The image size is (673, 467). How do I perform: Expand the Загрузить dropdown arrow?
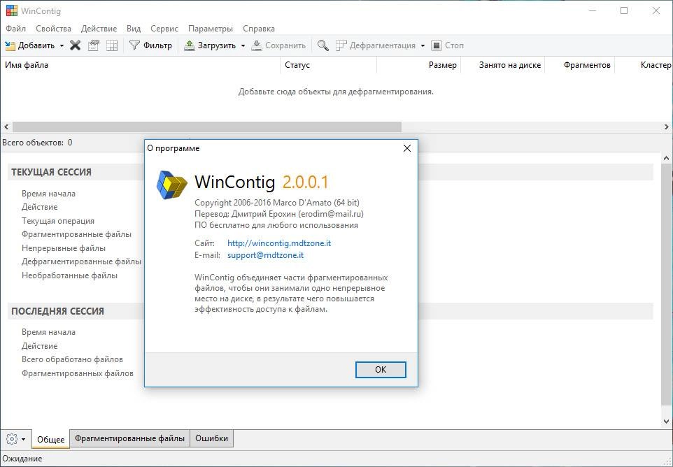[243, 45]
